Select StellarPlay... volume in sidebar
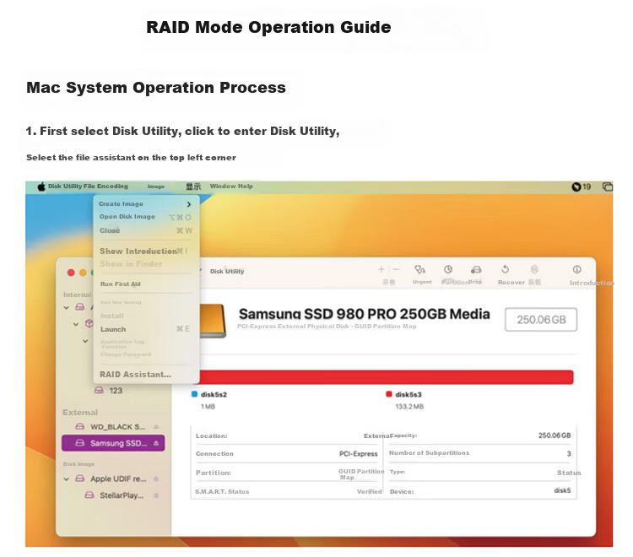The image size is (633, 557). pyautogui.click(x=122, y=495)
